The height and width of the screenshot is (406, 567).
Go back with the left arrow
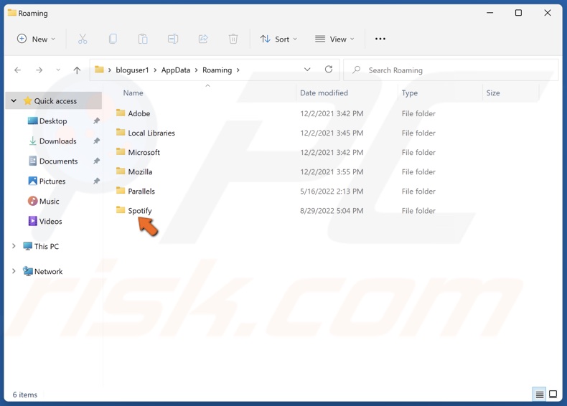17,70
